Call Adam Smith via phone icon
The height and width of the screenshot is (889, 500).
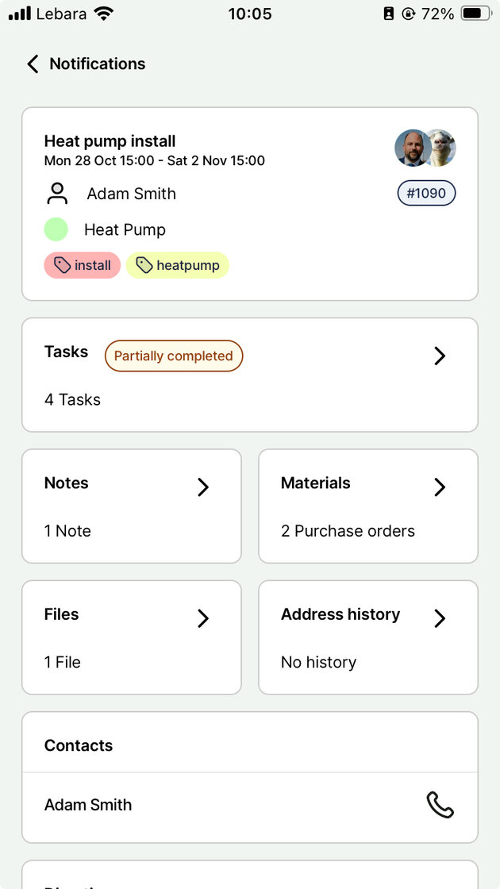pyautogui.click(x=440, y=805)
